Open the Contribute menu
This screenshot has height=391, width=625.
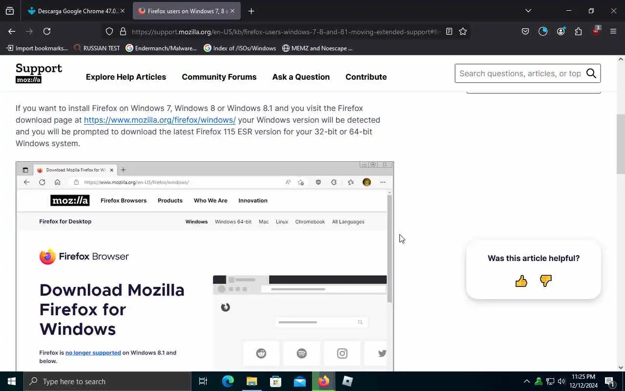366,77
